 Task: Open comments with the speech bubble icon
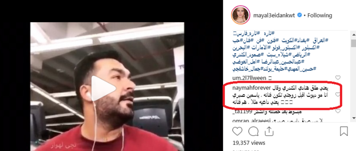click(253, 131)
